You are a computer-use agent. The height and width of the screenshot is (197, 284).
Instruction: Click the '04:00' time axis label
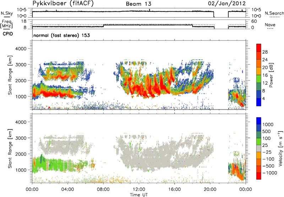point(68,190)
